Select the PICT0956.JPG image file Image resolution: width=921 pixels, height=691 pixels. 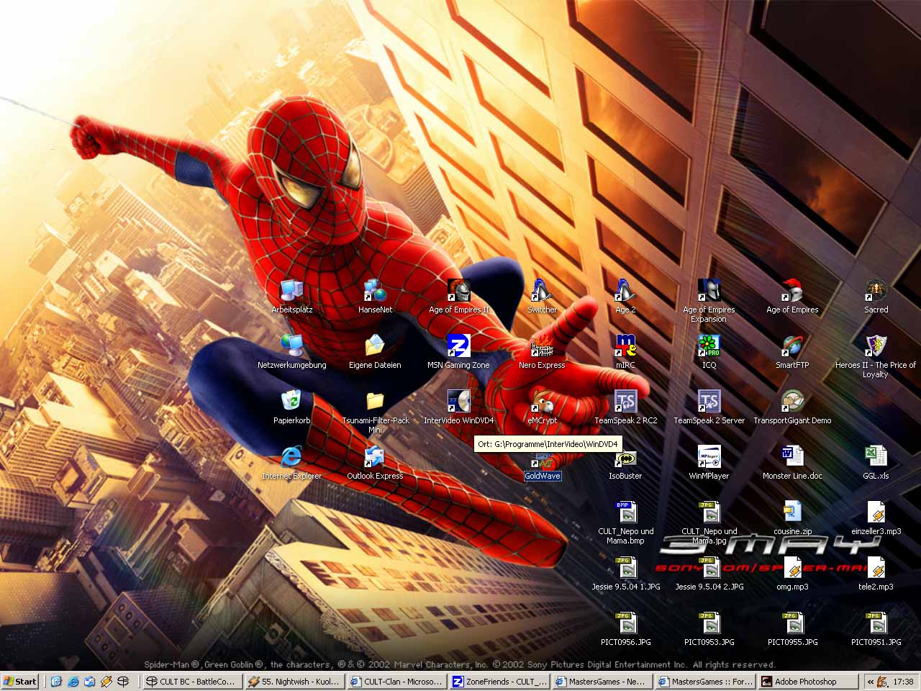[x=626, y=629]
